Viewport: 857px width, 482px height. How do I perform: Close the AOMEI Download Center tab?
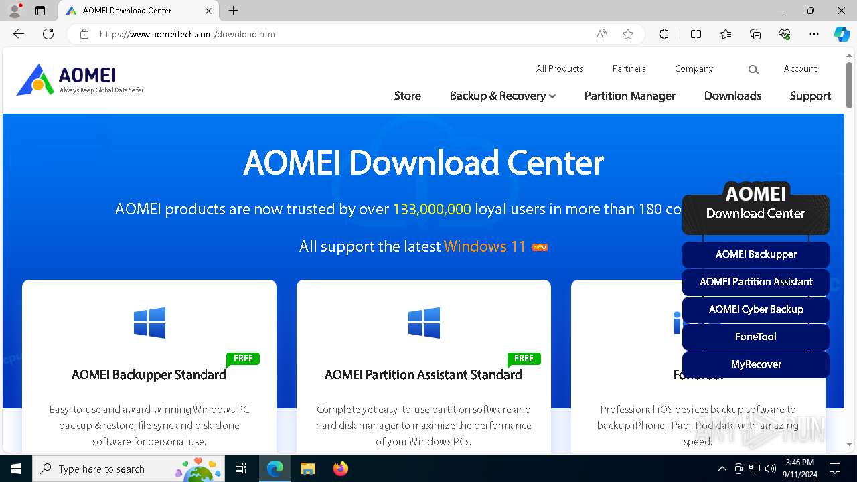point(208,11)
